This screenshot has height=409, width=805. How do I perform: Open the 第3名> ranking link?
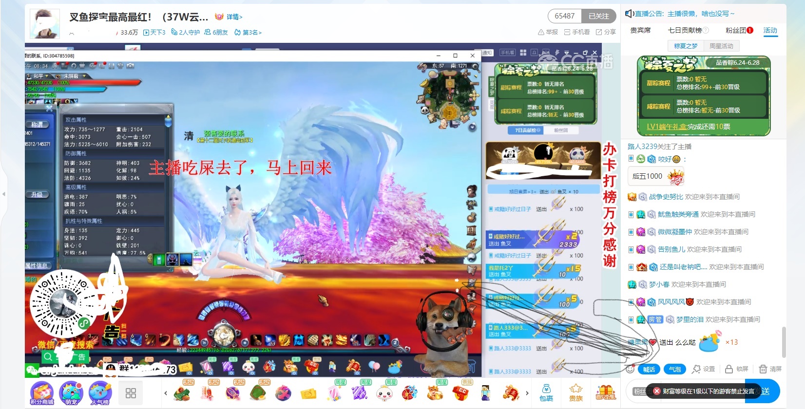tap(248, 32)
